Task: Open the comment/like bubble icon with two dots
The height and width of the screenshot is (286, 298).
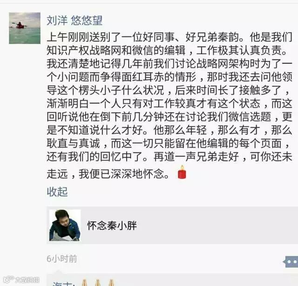Action: 291,262
